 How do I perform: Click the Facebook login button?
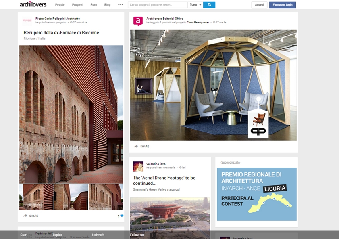point(282,5)
